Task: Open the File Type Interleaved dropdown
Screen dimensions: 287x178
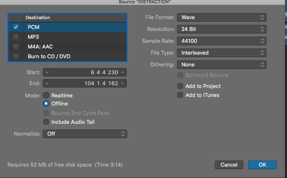Action: [222, 53]
